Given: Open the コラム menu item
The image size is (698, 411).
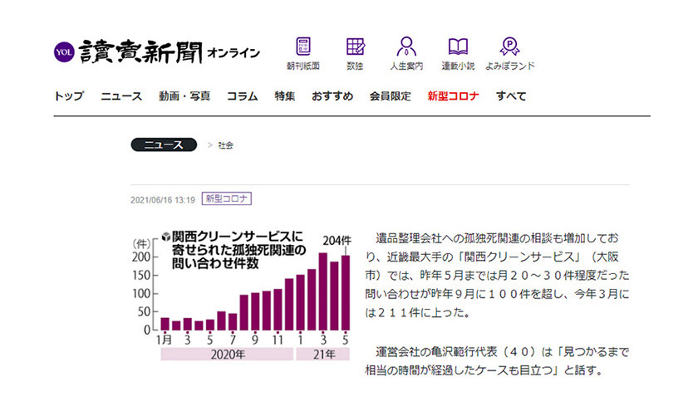Looking at the screenshot, I should 242,96.
